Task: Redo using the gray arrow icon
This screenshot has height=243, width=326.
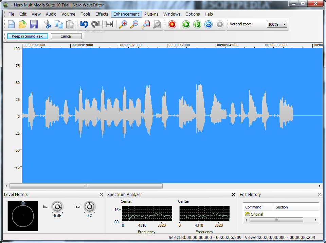Action: tap(95, 24)
